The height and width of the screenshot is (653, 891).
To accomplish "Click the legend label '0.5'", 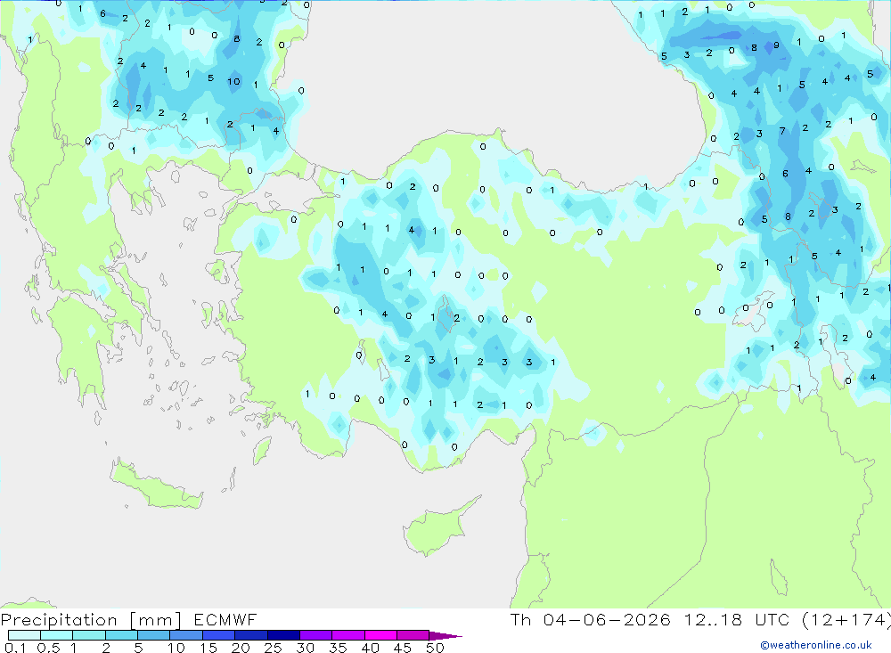I will pyautogui.click(x=48, y=648).
